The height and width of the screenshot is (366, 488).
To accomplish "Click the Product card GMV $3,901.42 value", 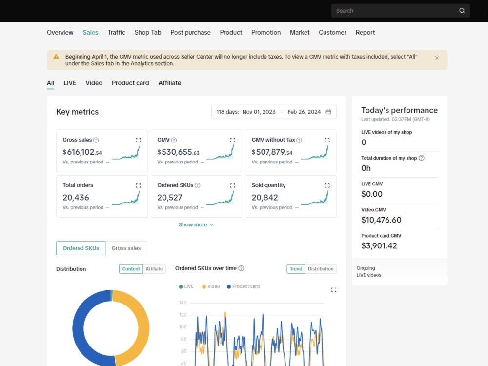I will [379, 246].
